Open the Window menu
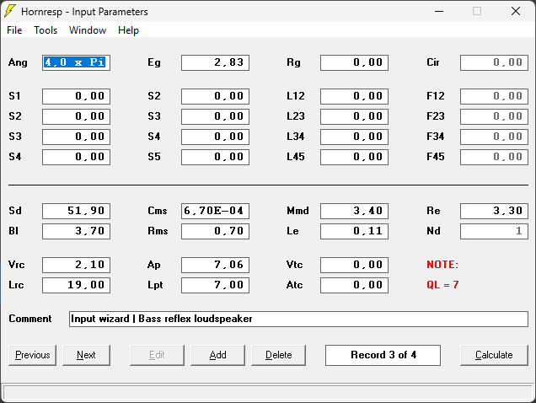This screenshot has width=536, height=403. click(88, 30)
